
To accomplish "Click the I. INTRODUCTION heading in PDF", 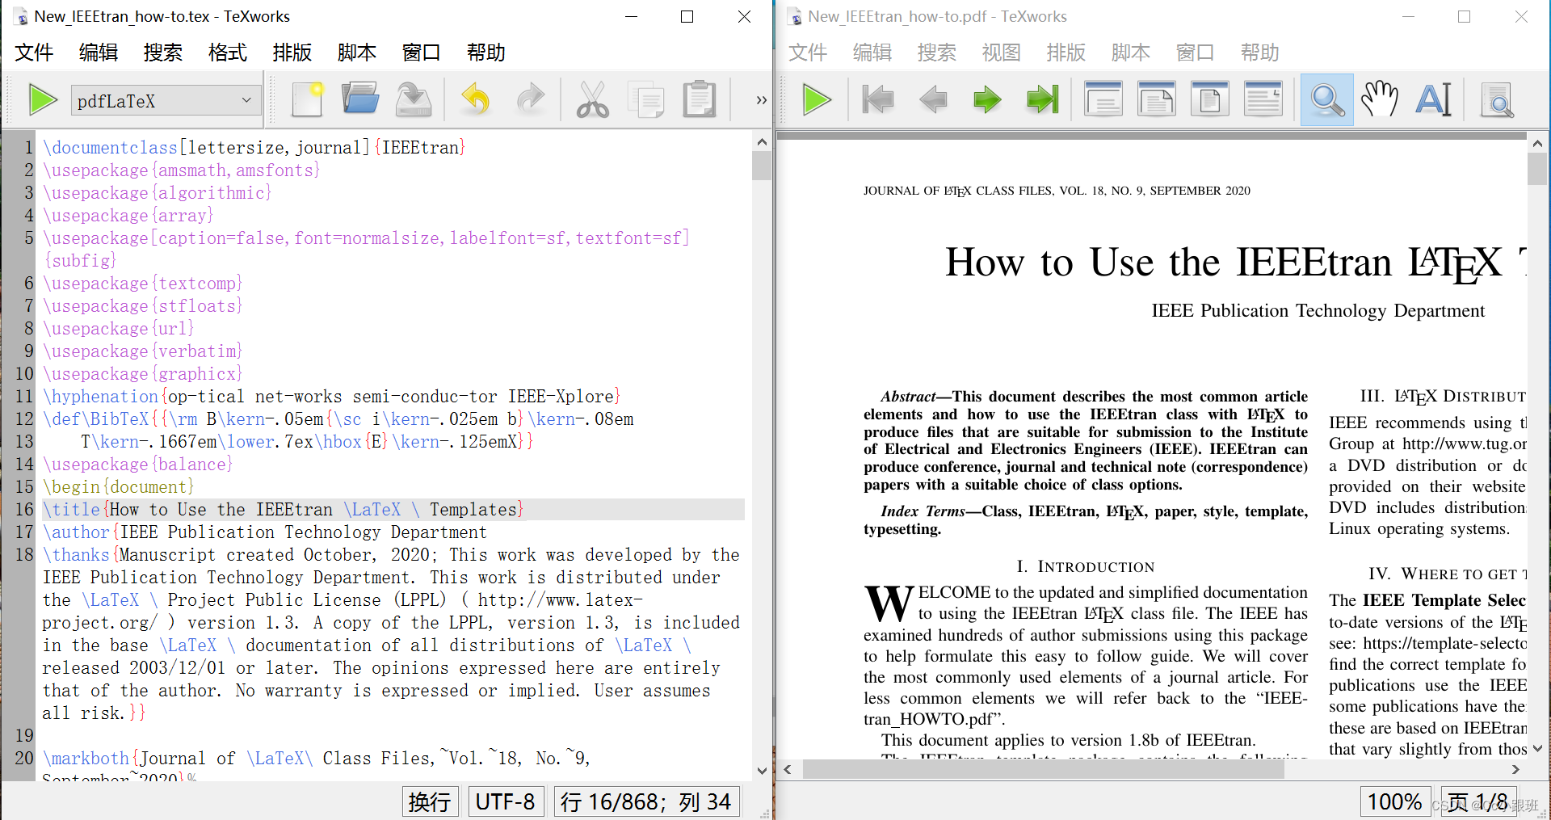I will [1086, 566].
